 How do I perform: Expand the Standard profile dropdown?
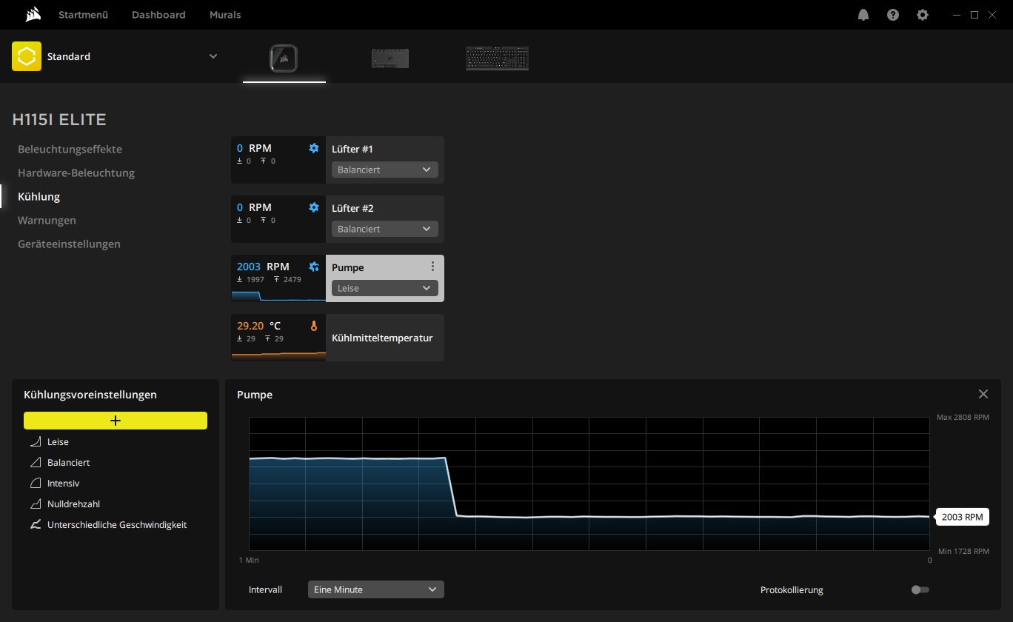click(x=213, y=56)
